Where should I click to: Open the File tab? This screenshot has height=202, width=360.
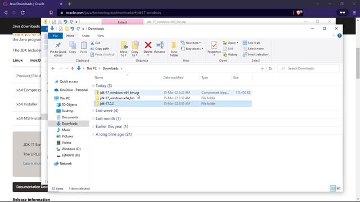(x=55, y=36)
